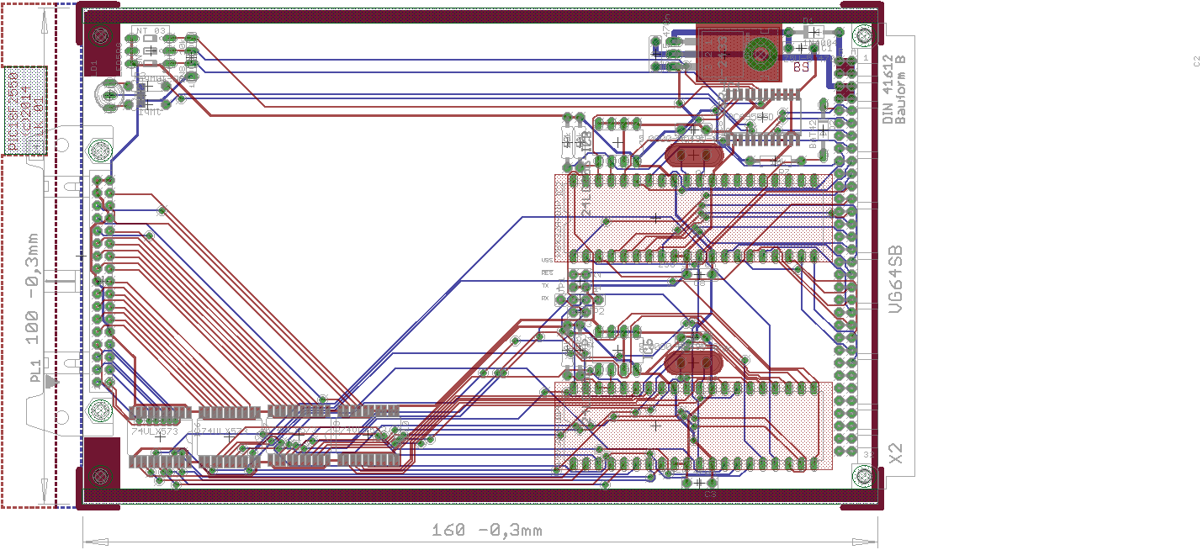
Task: Click the X2 connector designator
Action: pyautogui.click(x=895, y=456)
